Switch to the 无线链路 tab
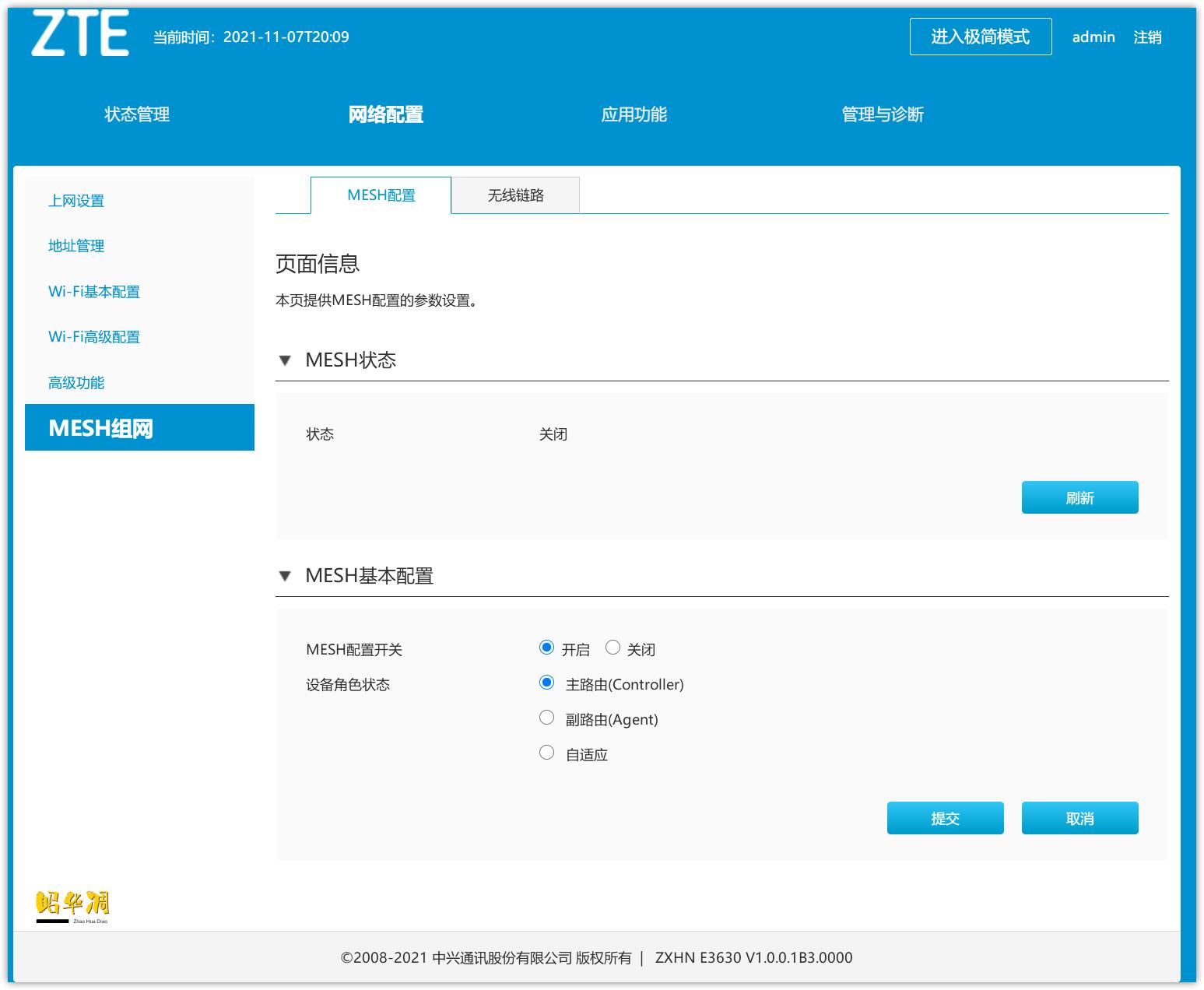The height and width of the screenshot is (990, 1204). (x=516, y=195)
